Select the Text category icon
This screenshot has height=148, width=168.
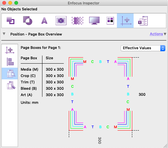coord(44,21)
